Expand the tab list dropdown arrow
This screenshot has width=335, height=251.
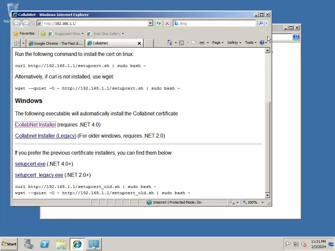[x=23, y=43]
